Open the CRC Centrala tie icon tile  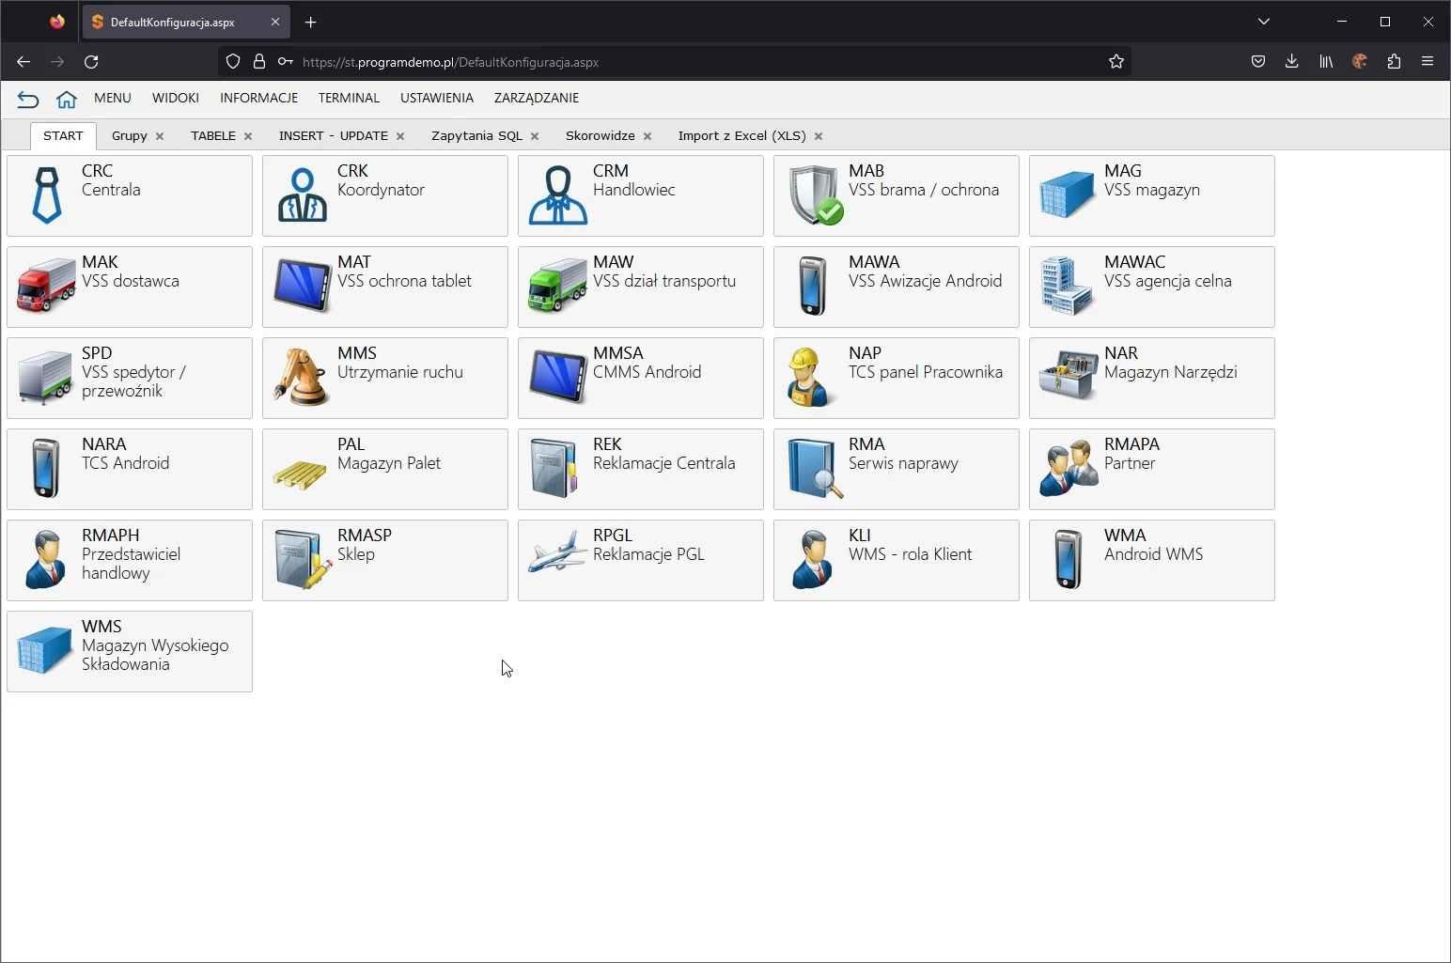[x=46, y=195]
